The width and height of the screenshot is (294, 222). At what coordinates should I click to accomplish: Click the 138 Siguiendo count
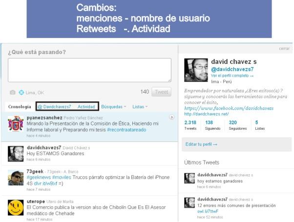(212, 125)
